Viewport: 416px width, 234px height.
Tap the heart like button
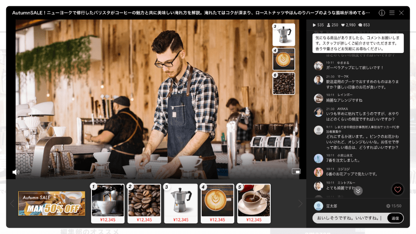(397, 189)
